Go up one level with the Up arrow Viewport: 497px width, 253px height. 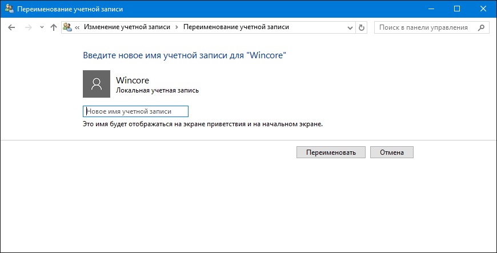pos(54,27)
